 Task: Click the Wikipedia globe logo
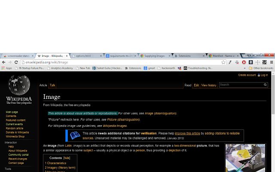[x=19, y=85]
